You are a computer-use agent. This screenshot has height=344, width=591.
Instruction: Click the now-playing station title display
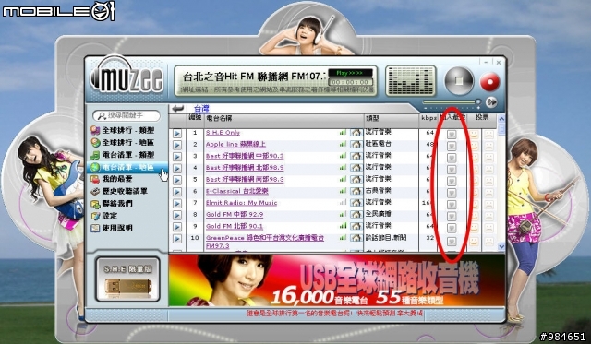255,77
